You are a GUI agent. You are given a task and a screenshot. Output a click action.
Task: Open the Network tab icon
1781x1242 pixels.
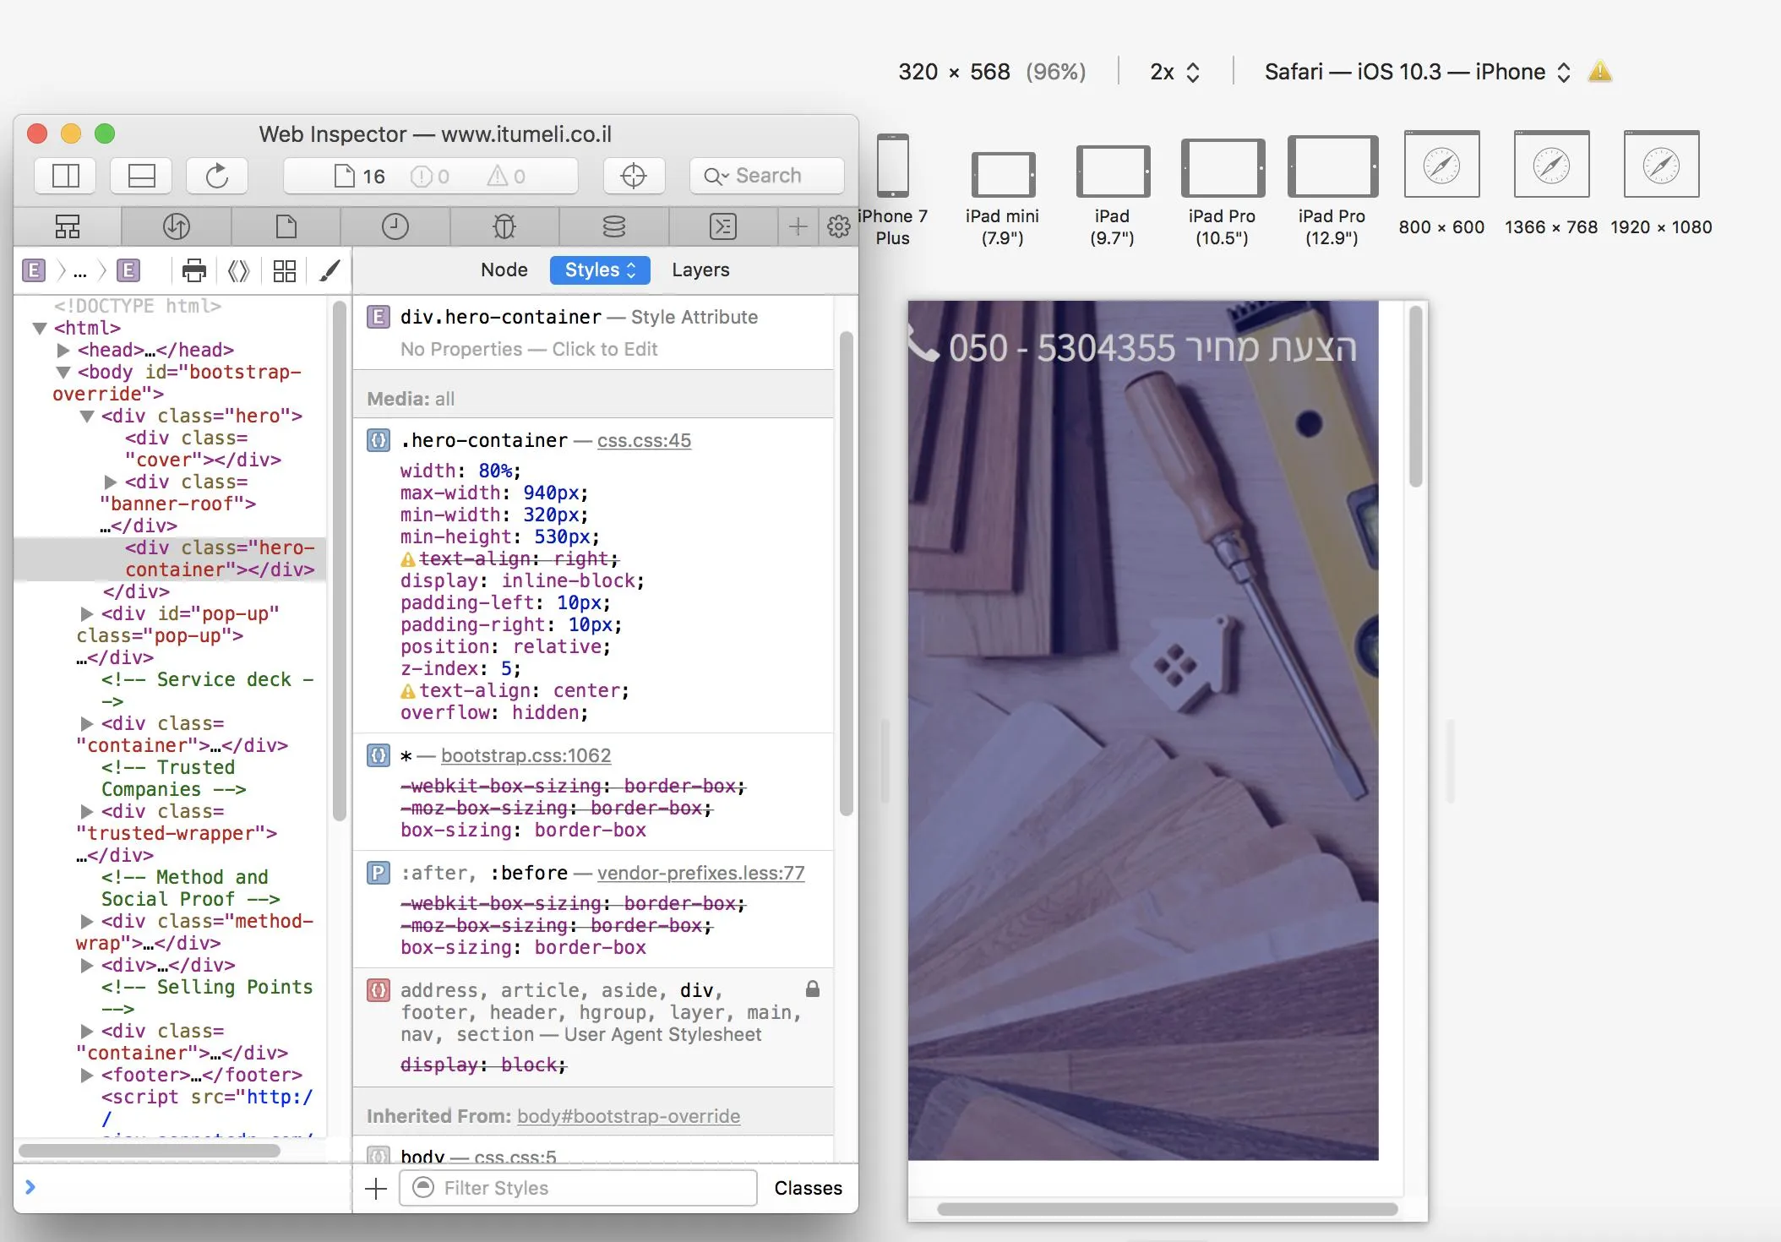click(176, 226)
